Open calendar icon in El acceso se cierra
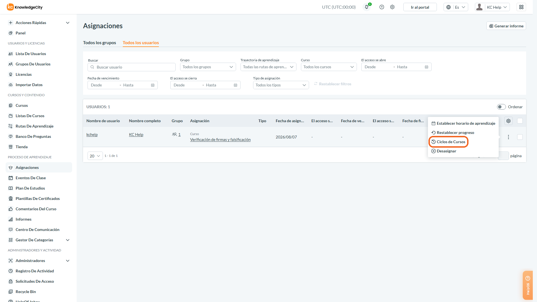 (x=235, y=85)
